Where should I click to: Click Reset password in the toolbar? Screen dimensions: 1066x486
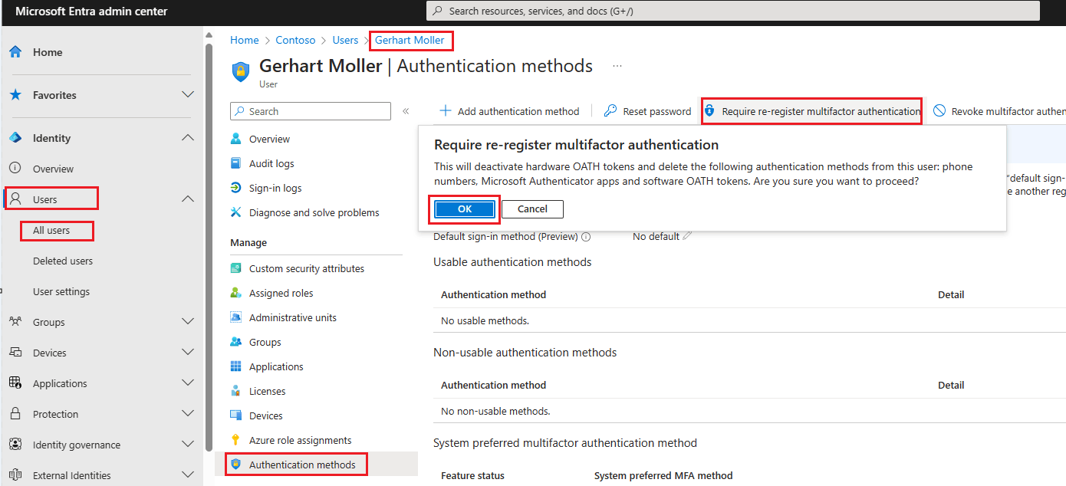click(x=647, y=111)
